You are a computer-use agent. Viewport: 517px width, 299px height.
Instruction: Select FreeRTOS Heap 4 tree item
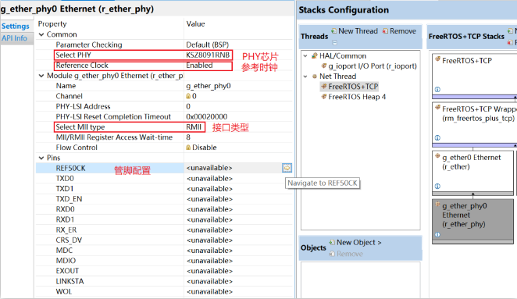point(354,97)
